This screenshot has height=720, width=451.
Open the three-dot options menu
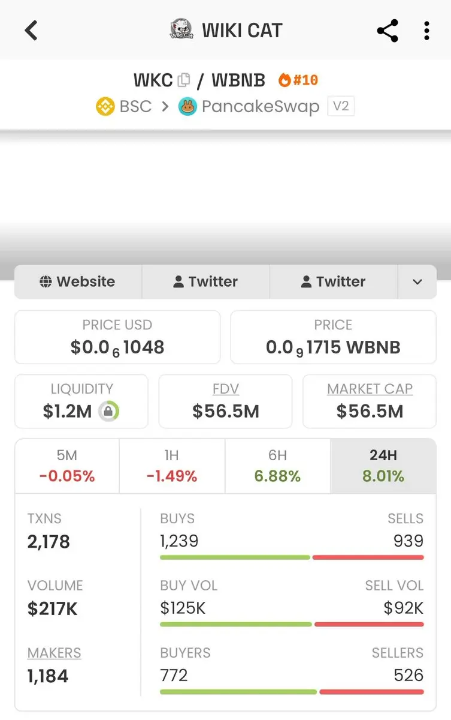(426, 31)
